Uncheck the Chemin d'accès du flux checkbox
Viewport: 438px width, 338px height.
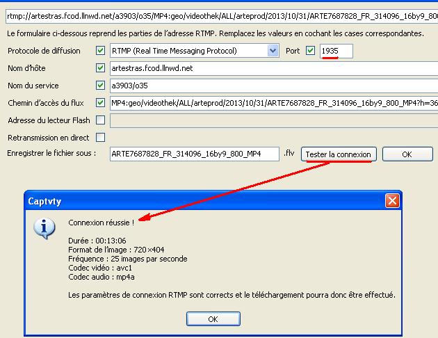click(101, 103)
